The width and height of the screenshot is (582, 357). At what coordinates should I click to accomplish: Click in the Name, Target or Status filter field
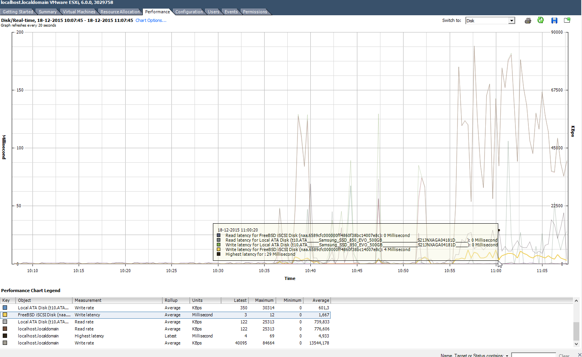tap(533, 355)
